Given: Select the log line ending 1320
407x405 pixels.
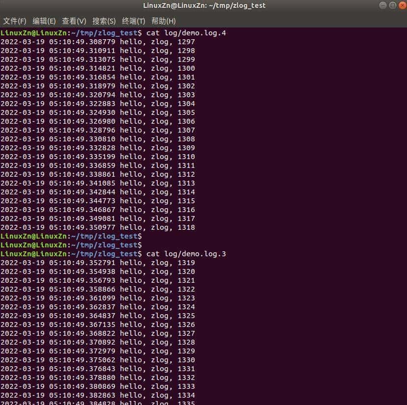Looking at the screenshot, I should (98, 272).
